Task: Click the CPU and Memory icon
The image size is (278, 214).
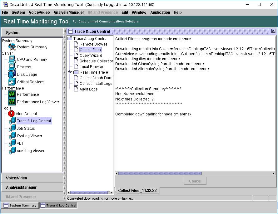Action: pos(12,60)
